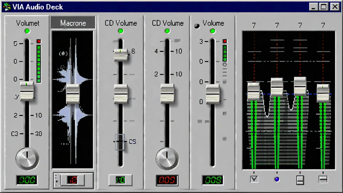Click the stacked box icon below third band
343x193 pixels.
point(300,180)
